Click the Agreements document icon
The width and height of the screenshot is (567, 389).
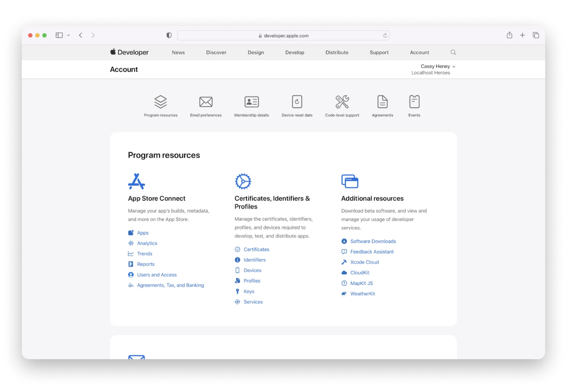coord(382,102)
